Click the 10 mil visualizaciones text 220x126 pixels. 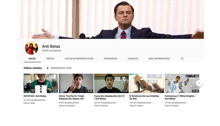point(175,103)
